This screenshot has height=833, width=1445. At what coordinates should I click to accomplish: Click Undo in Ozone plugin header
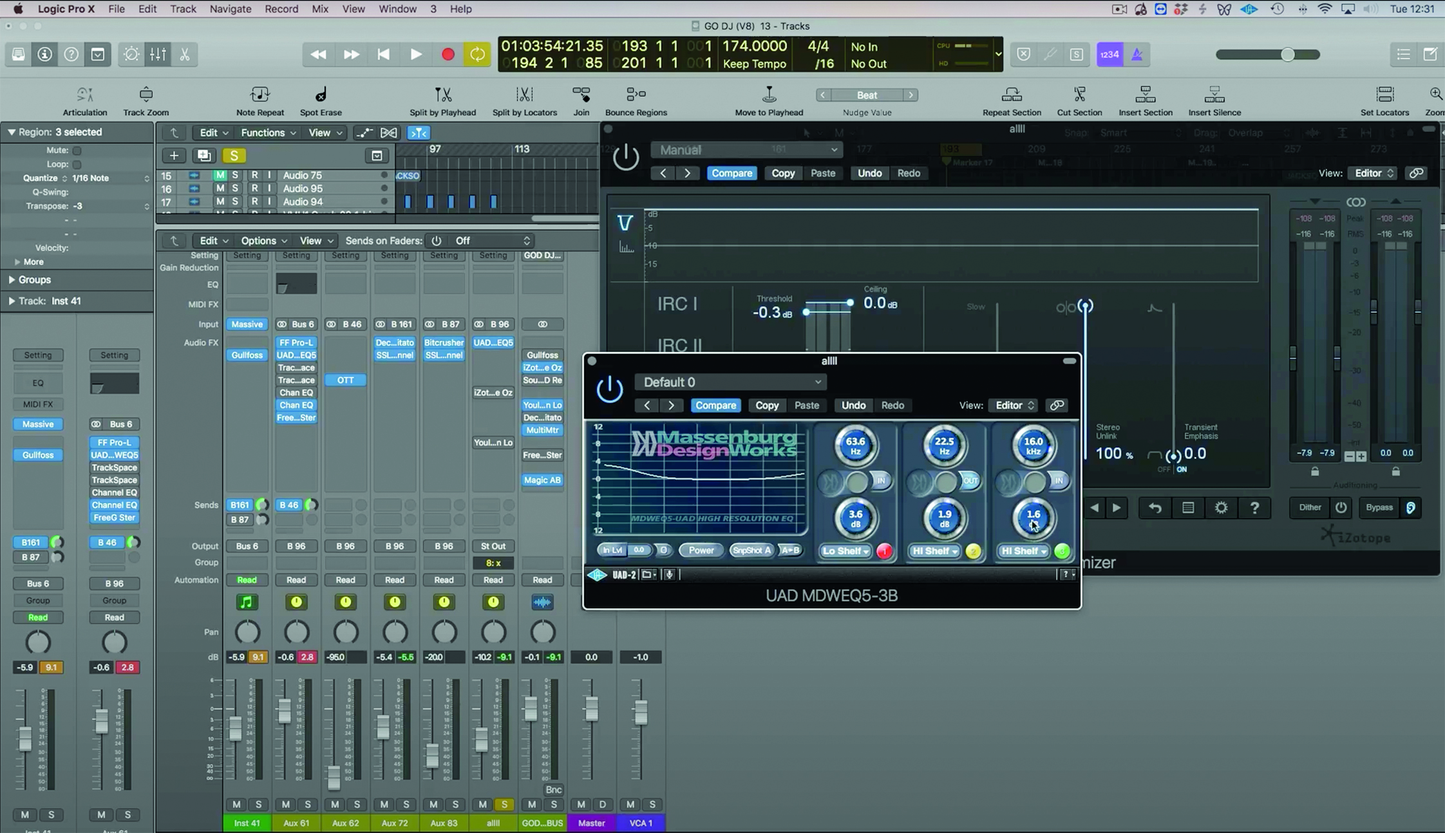(869, 173)
